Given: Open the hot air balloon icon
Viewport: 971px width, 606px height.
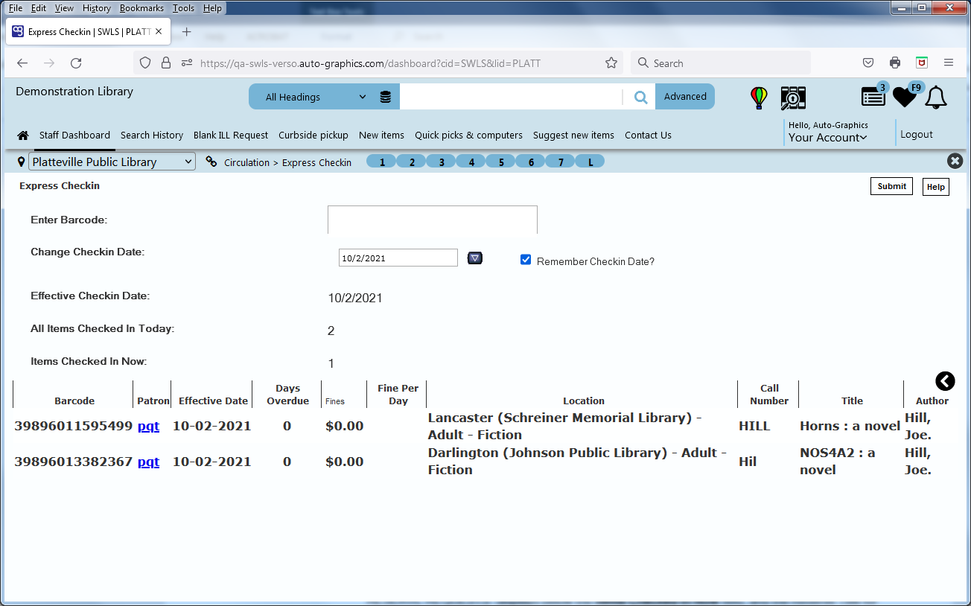Looking at the screenshot, I should click(759, 98).
